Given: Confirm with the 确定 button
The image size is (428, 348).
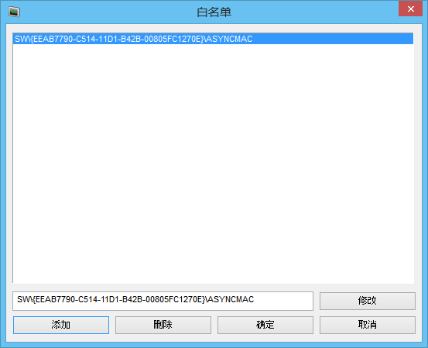Looking at the screenshot, I should pyautogui.click(x=265, y=325).
